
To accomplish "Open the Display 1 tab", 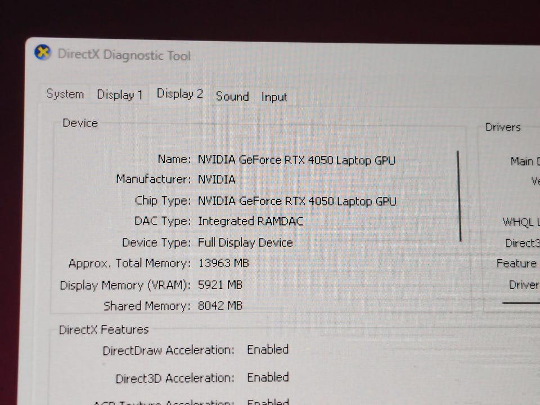I will 119,94.
